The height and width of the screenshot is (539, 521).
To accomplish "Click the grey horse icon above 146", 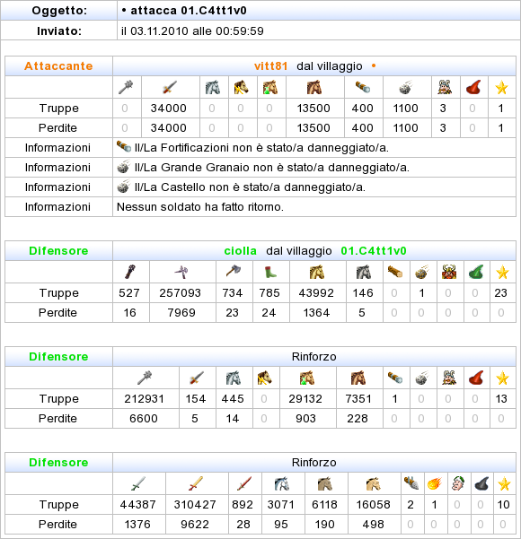I will 364,272.
